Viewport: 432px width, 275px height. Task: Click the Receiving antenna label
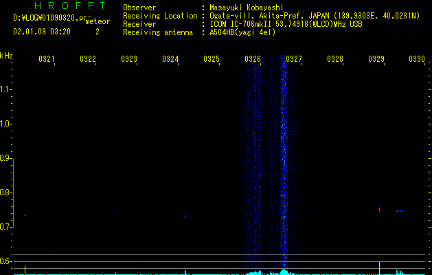click(158, 32)
